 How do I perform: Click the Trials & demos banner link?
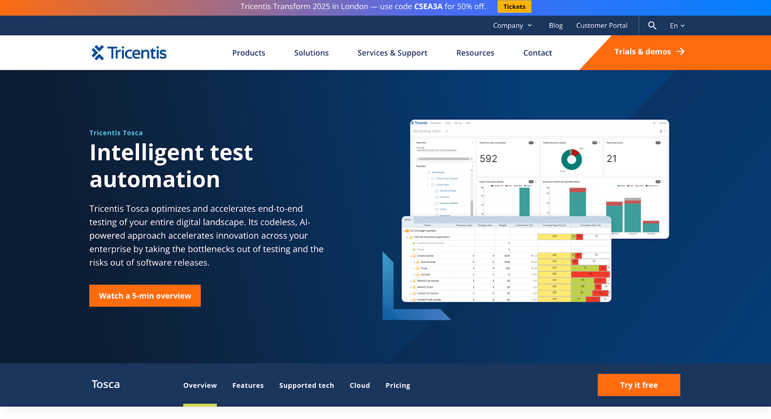point(649,52)
